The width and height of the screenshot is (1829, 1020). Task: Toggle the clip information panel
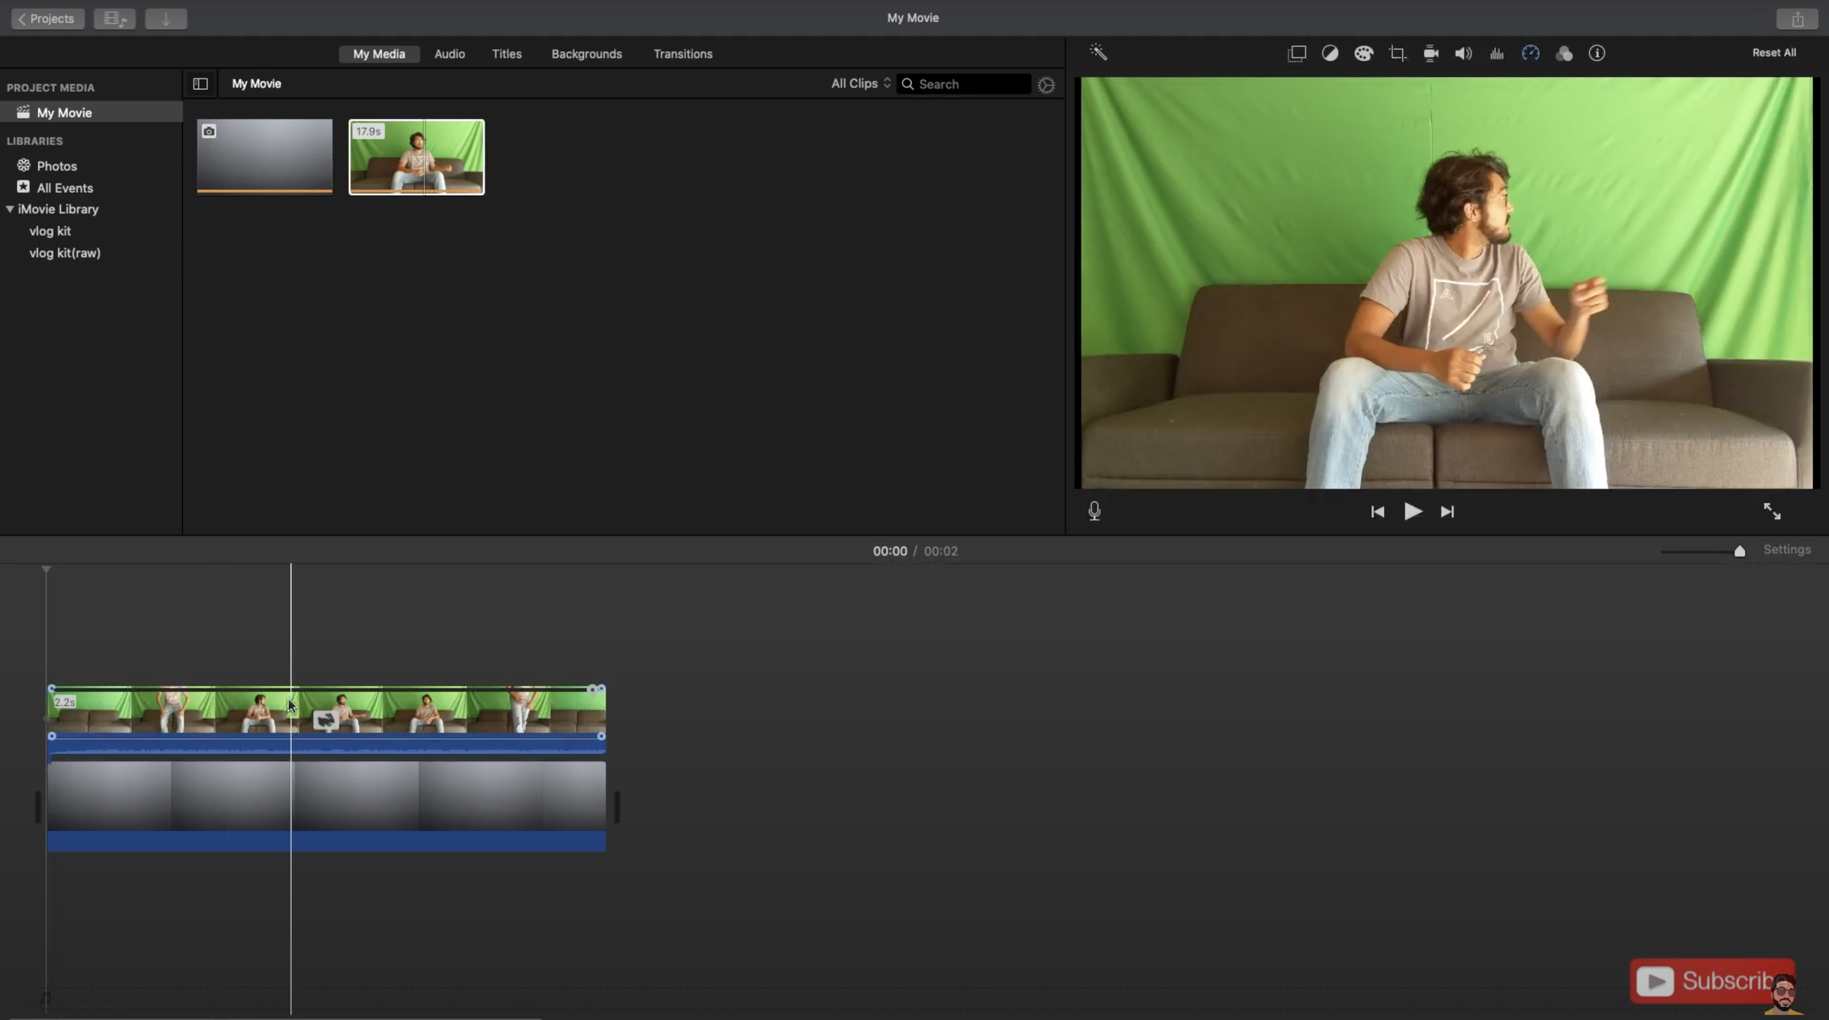coord(1597,53)
